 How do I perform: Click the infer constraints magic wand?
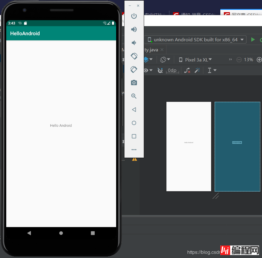[197, 70]
